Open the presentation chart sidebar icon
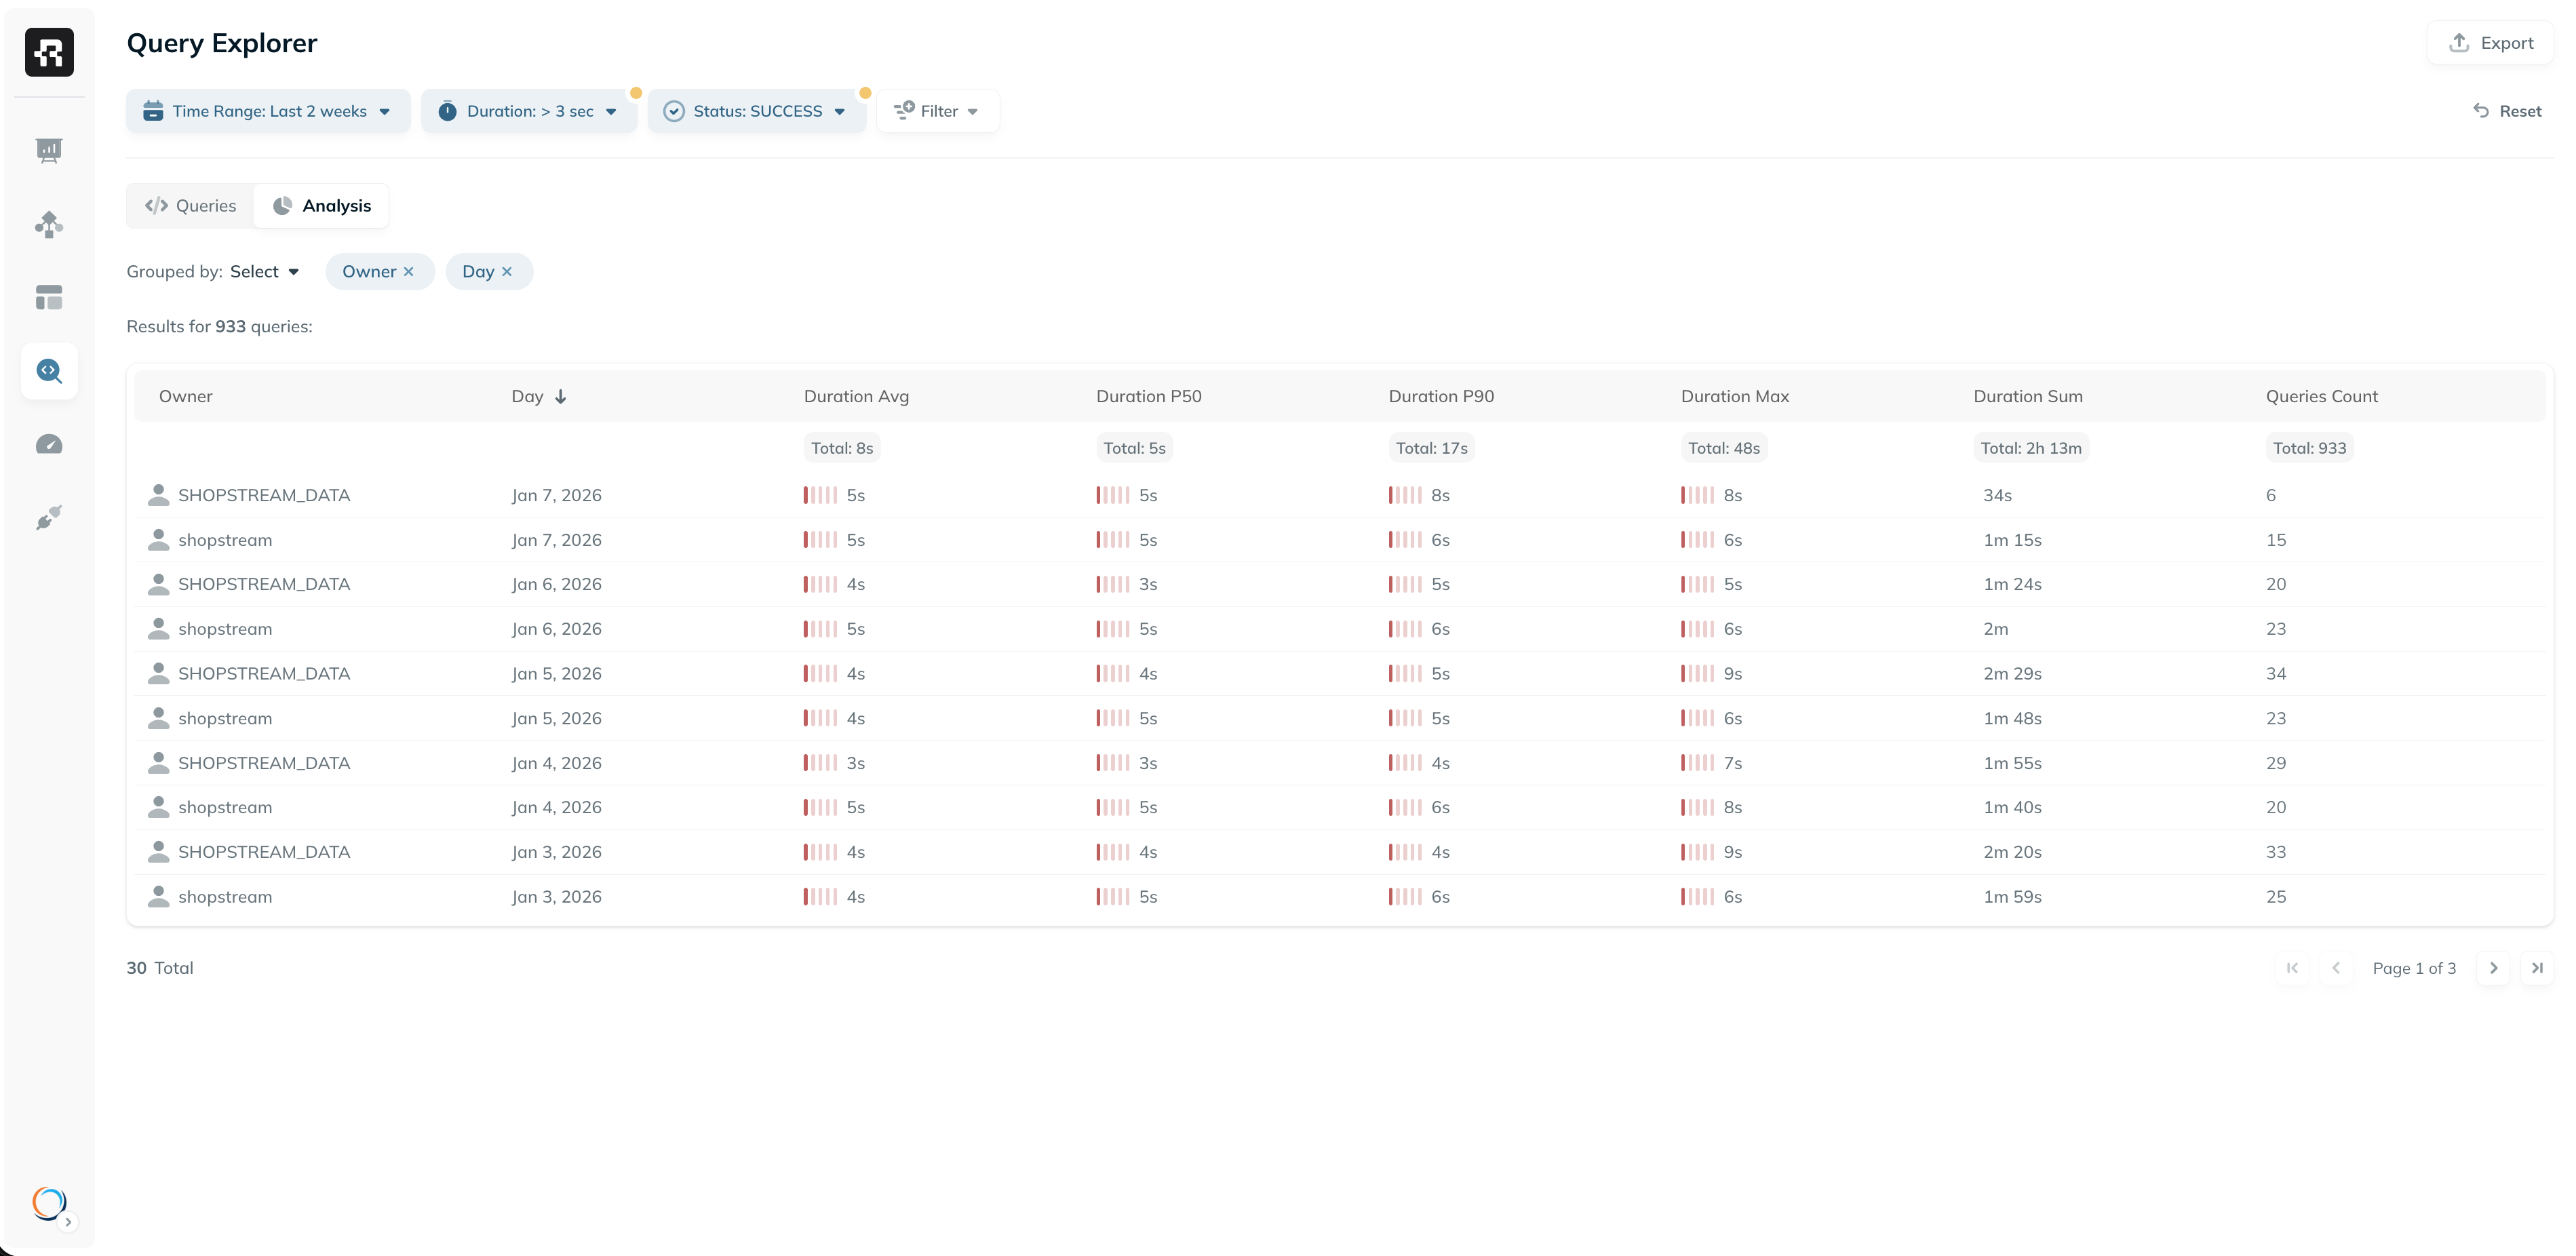Screen dimensions: 2576x1256 [49, 150]
